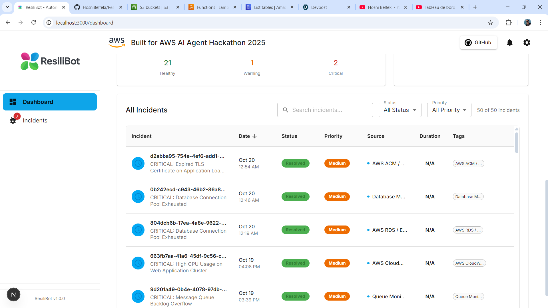The image size is (548, 308).
Task: Click Resolved badge for Expired TLS incident
Action: [x=295, y=163]
